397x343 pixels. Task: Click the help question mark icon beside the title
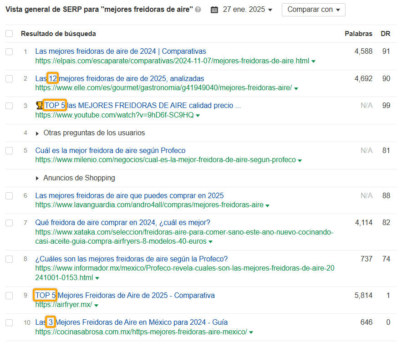pyautogui.click(x=198, y=10)
